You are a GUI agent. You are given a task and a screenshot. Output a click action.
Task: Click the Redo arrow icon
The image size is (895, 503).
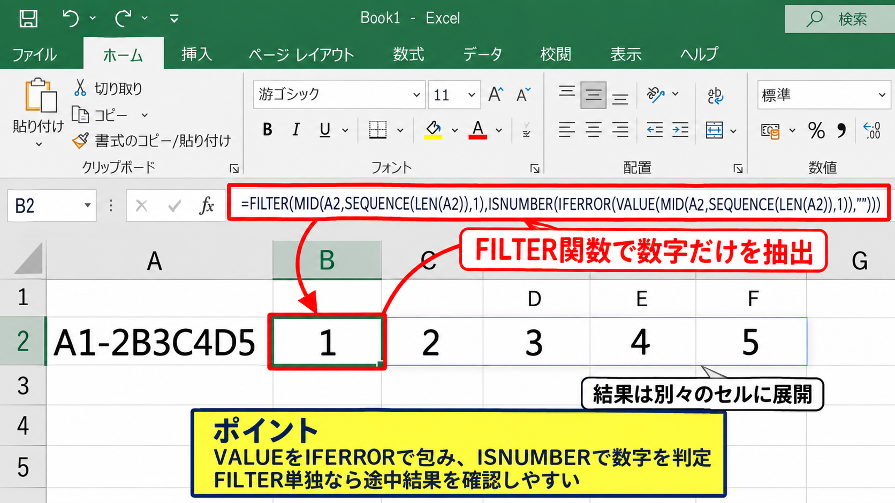tap(123, 19)
